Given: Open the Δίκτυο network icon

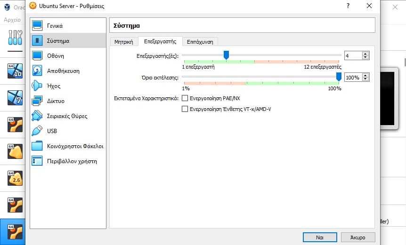Looking at the screenshot, I should (x=37, y=101).
